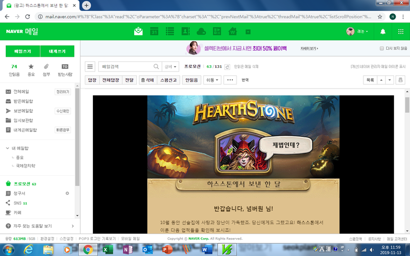Open the 내게쓴메일함 folder

pyautogui.click(x=25, y=130)
